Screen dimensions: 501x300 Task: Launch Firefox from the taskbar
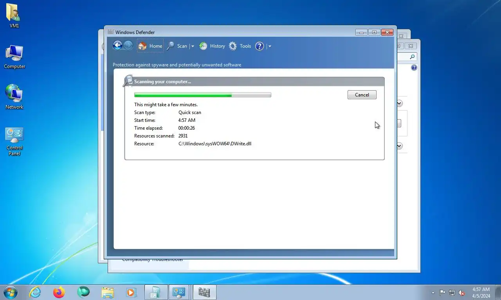[x=59, y=292]
